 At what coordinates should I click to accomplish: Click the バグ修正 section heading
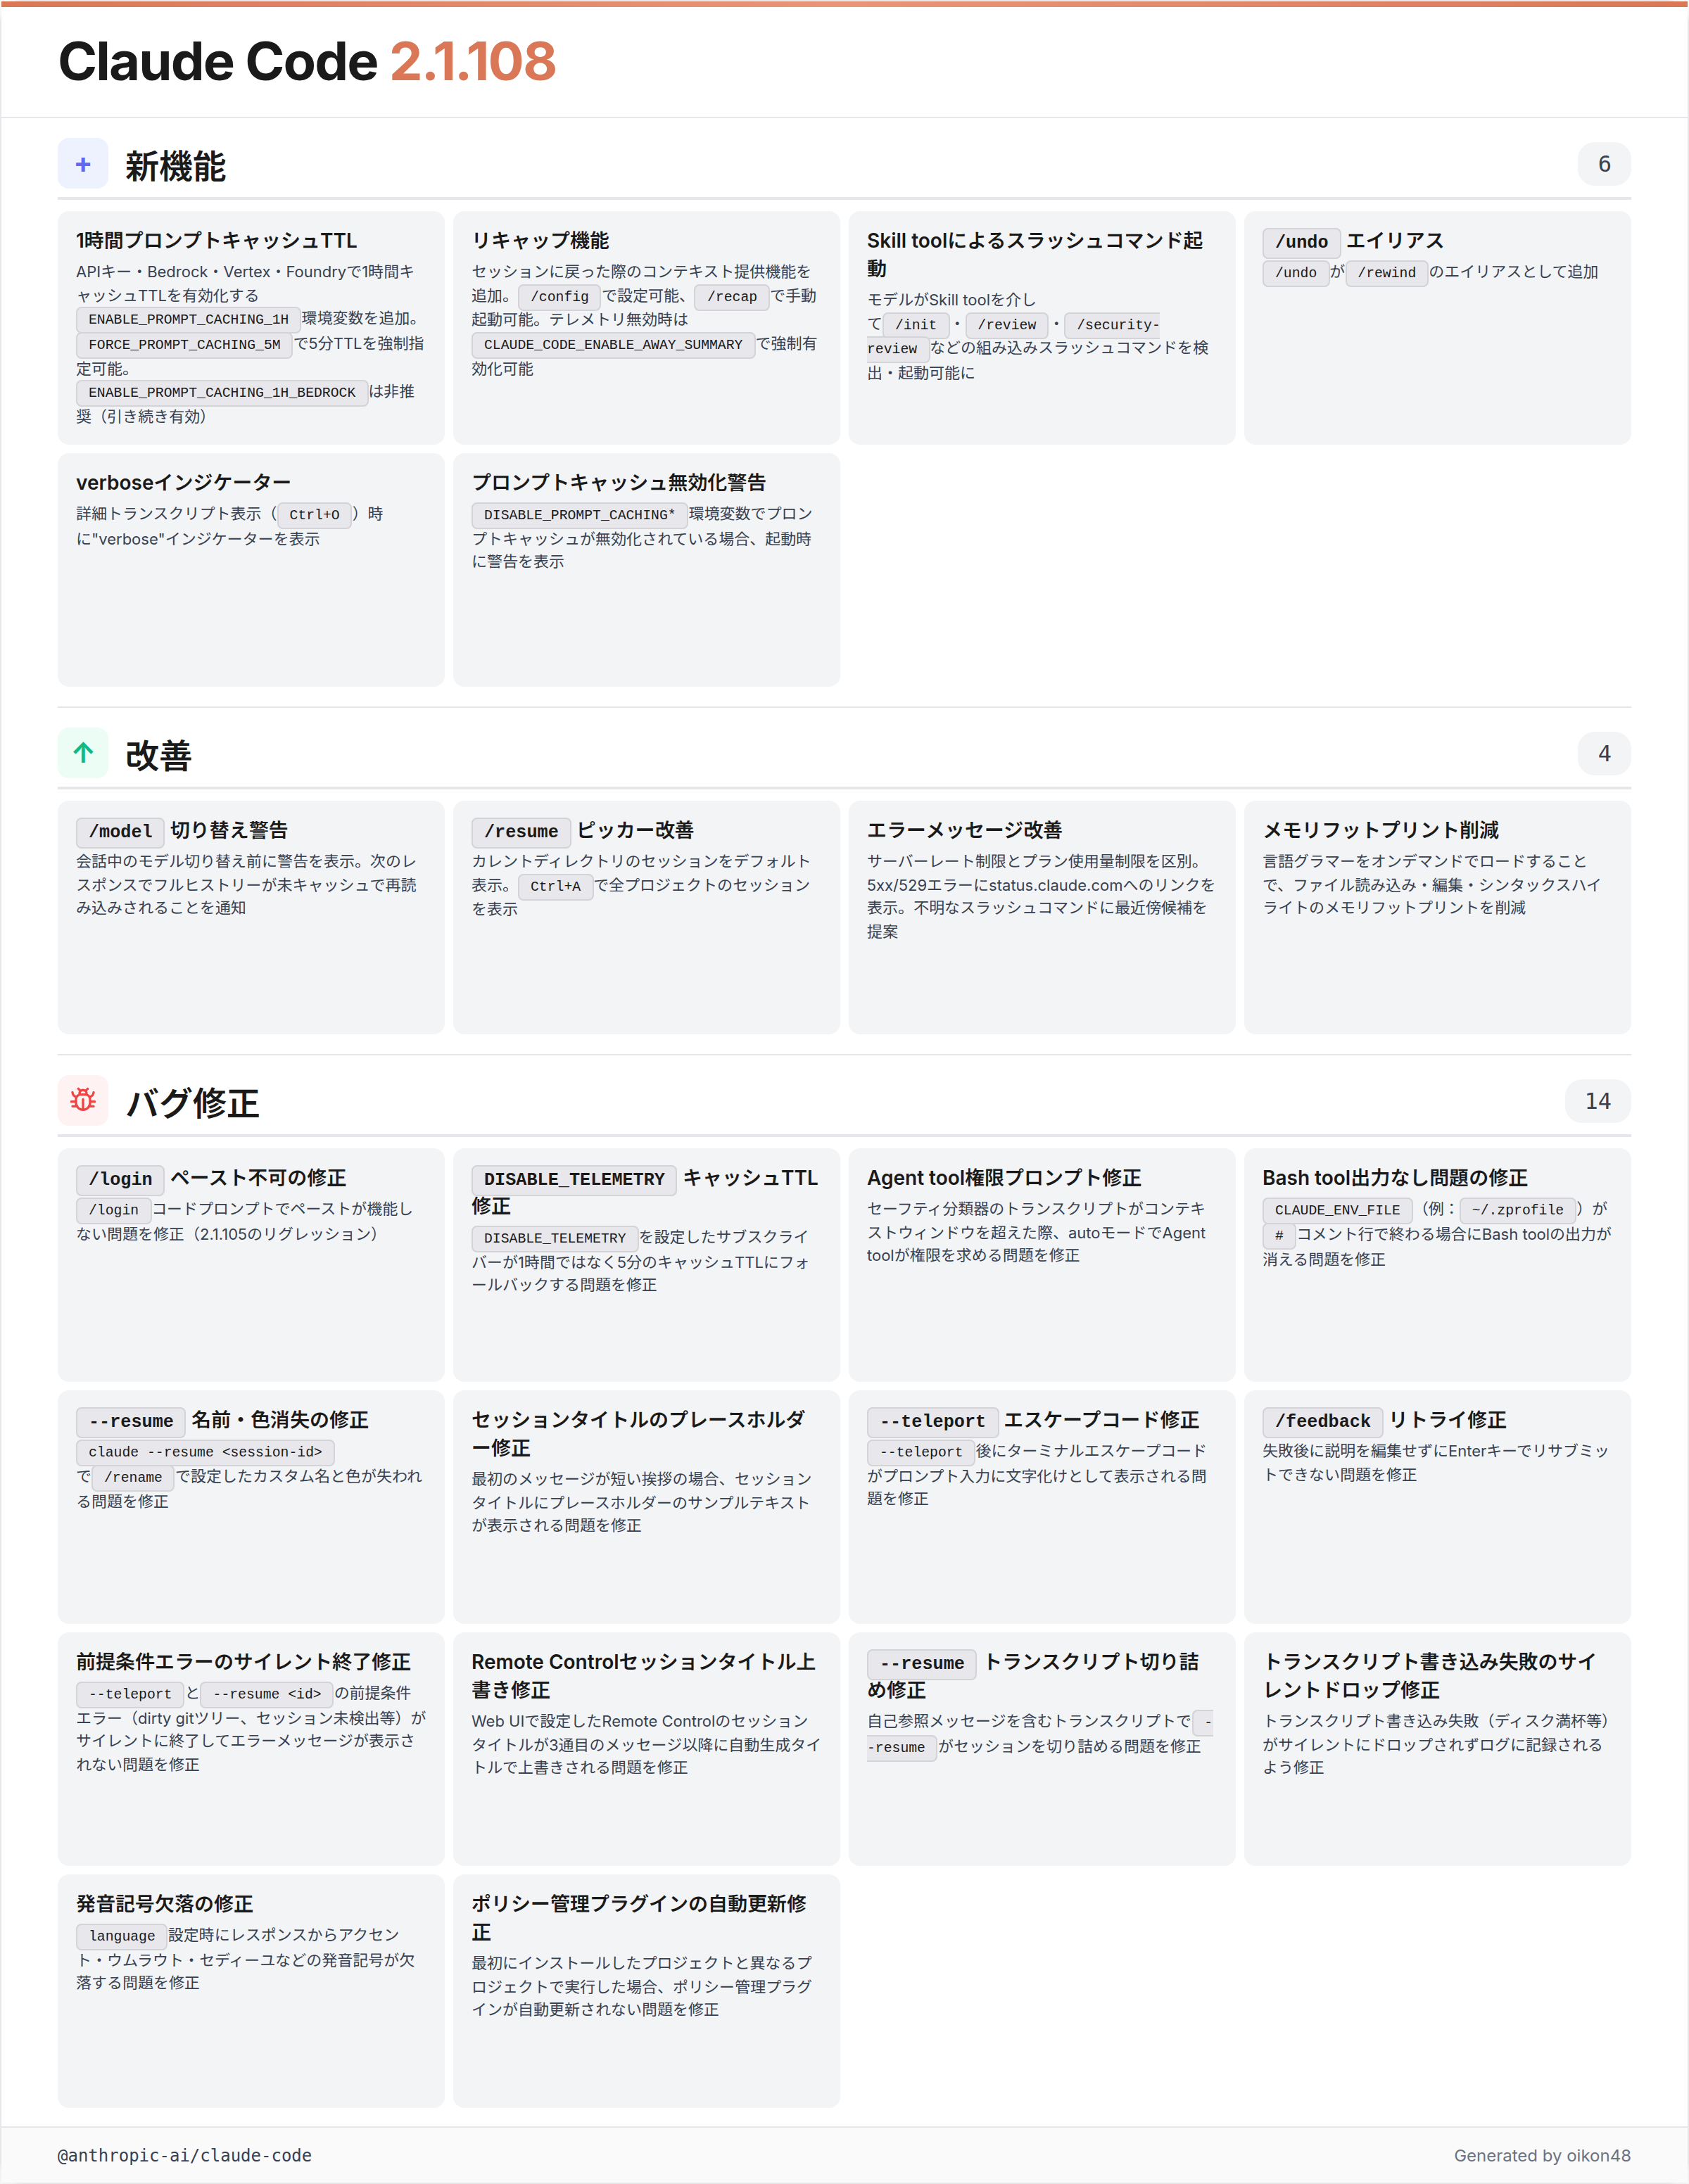tap(193, 1103)
